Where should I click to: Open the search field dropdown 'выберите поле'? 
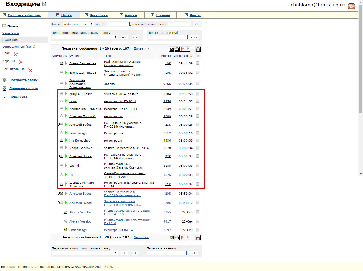click(78, 24)
